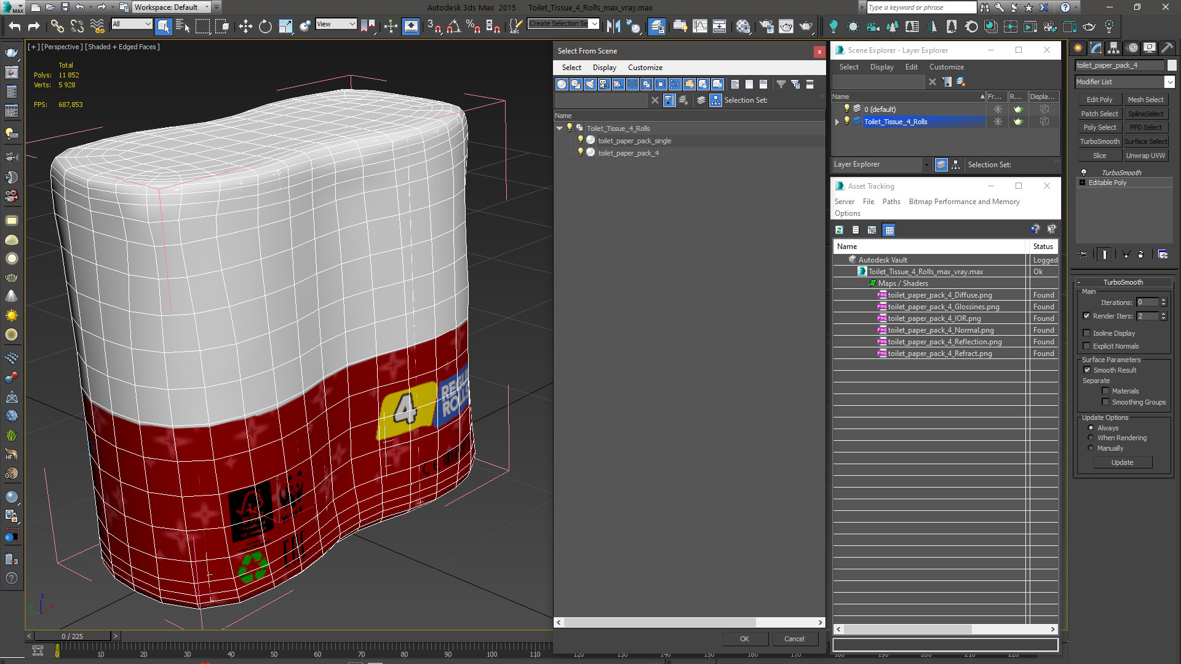Open Edit menu in Scene Explorer
The width and height of the screenshot is (1181, 664).
[911, 67]
